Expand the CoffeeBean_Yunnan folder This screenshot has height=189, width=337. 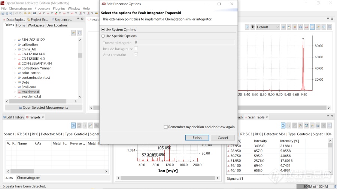point(15,68)
